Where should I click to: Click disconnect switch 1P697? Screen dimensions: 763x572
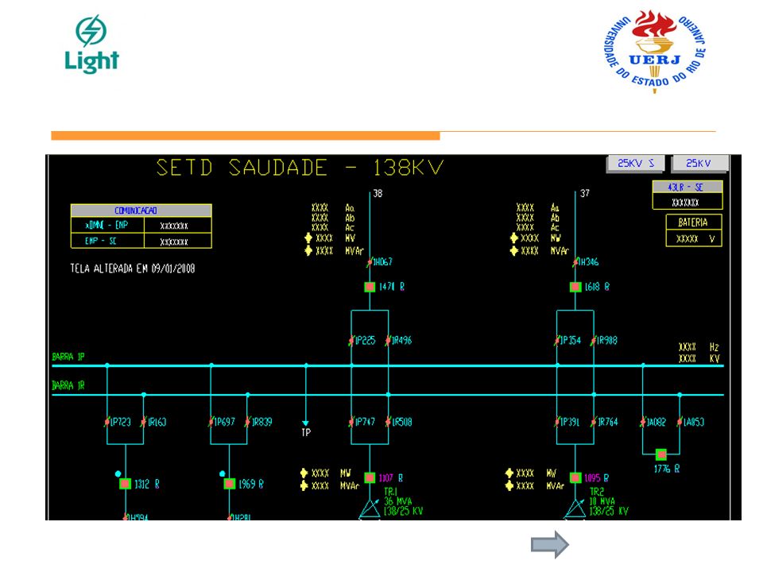(x=211, y=422)
